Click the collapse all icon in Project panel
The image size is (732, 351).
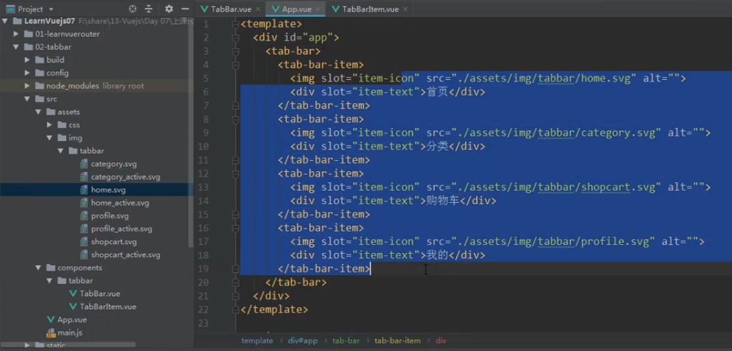click(149, 9)
